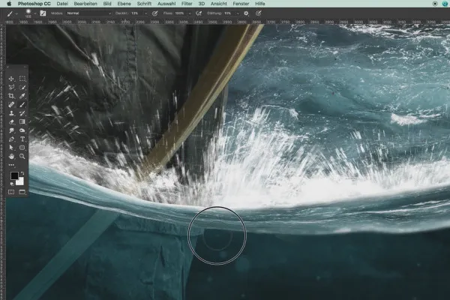
Task: Open the Bearbeiten menu
Action: (85, 4)
